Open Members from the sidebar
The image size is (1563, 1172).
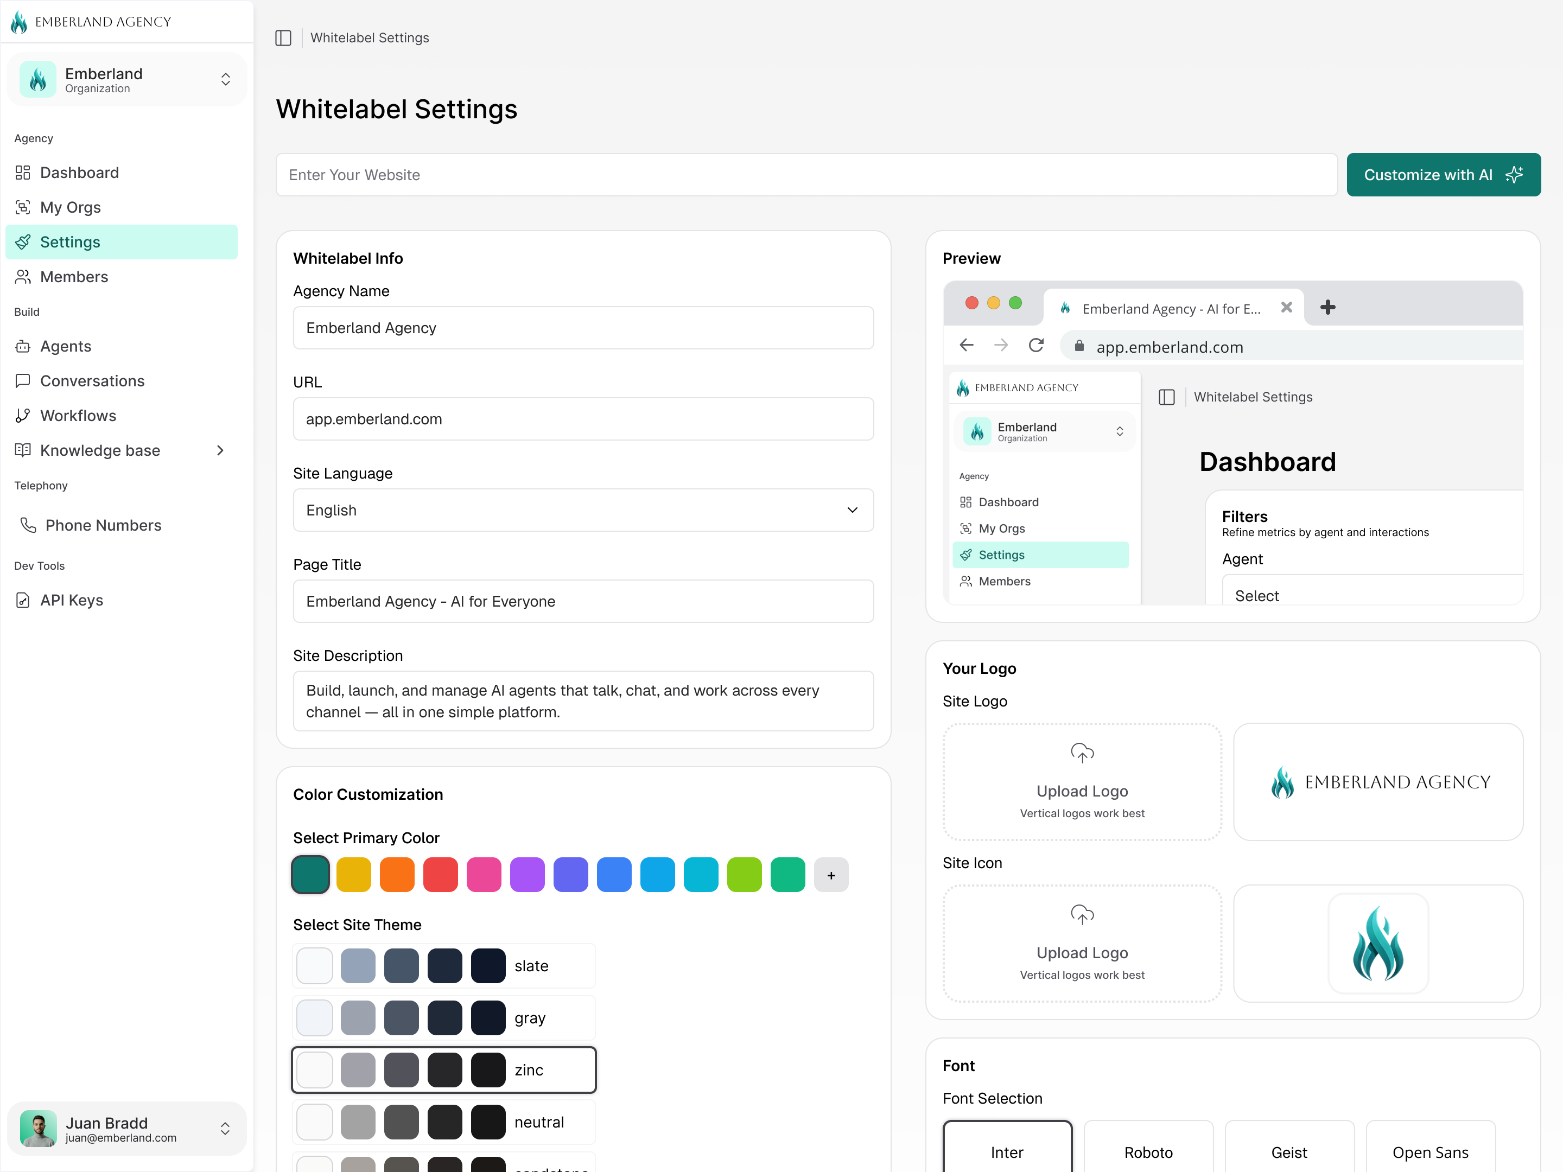[x=74, y=276]
